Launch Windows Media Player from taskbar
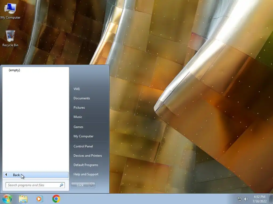The width and height of the screenshot is (273, 204). pyautogui.click(x=39, y=199)
